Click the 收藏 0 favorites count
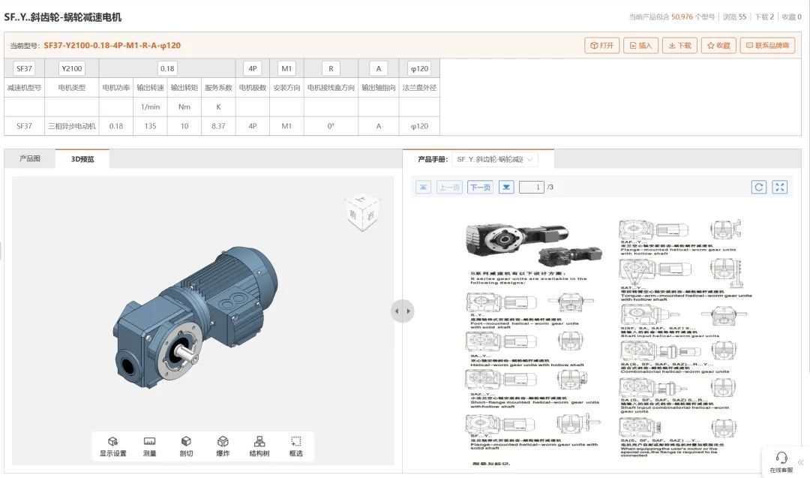Screen dimensions: 810x478 click(792, 17)
